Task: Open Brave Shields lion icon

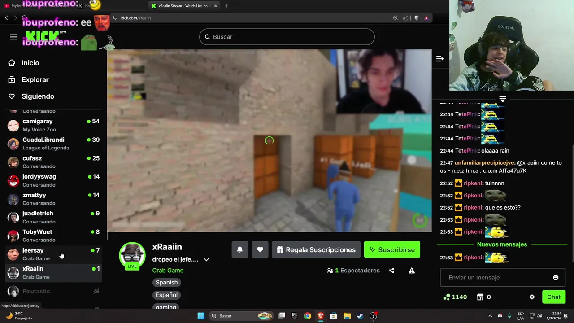Action: (416, 18)
